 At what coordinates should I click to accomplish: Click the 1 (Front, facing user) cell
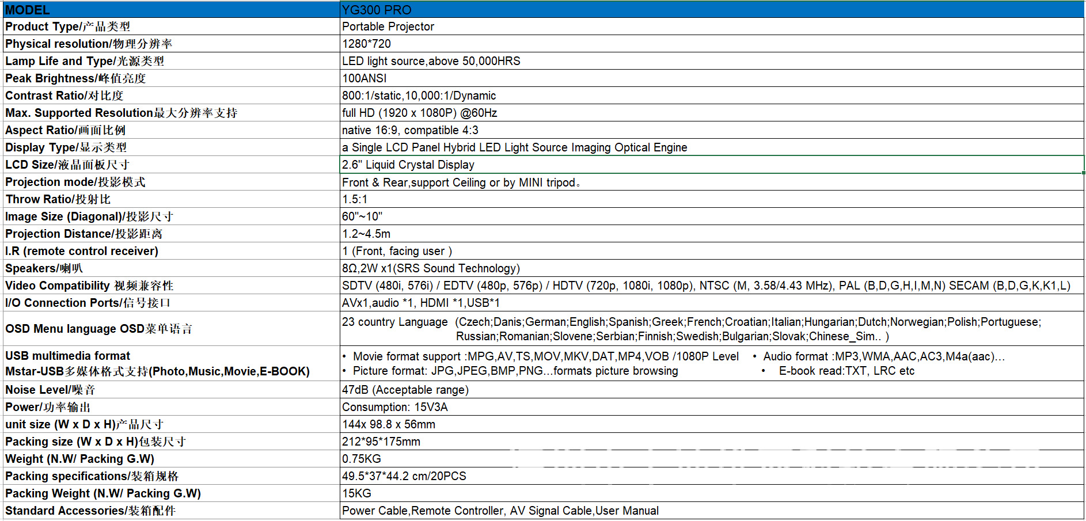click(712, 251)
